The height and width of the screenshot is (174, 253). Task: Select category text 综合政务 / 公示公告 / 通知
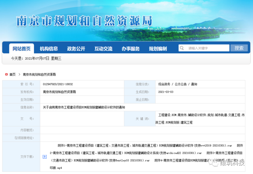[178, 84]
